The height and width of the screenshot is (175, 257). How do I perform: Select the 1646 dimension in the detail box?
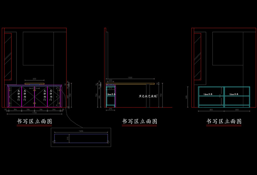pos(81,130)
